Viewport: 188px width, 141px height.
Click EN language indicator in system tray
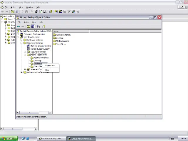tap(172, 139)
